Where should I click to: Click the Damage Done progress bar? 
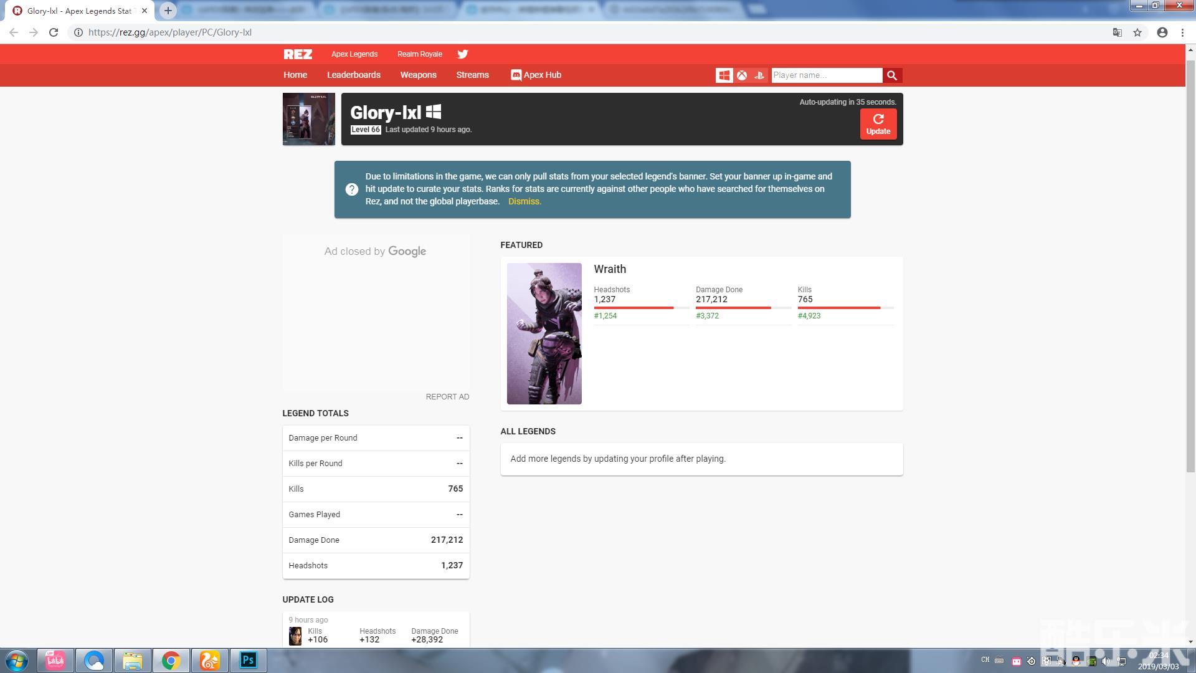(x=743, y=308)
